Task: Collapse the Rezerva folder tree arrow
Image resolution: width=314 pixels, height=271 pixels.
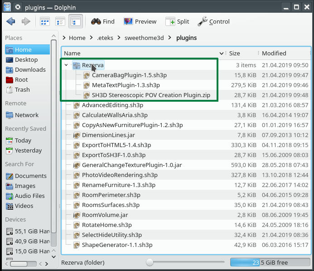Action: coord(66,65)
